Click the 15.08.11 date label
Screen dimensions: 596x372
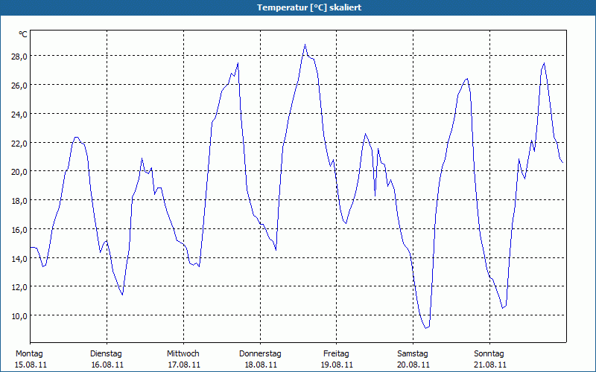(x=31, y=365)
